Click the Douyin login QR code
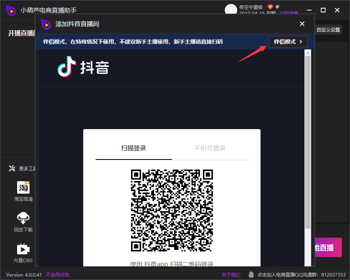 coord(171,210)
